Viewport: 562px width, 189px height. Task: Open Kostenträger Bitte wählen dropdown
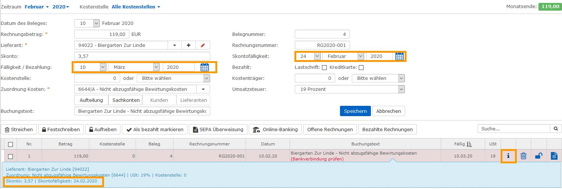tap(378, 78)
